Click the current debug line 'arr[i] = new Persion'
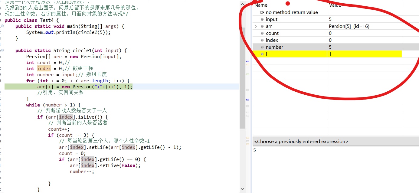The width and height of the screenshot is (419, 193). coord(85,87)
